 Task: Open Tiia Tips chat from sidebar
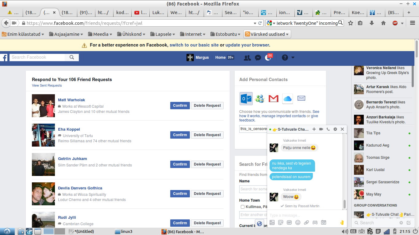pos(383,133)
